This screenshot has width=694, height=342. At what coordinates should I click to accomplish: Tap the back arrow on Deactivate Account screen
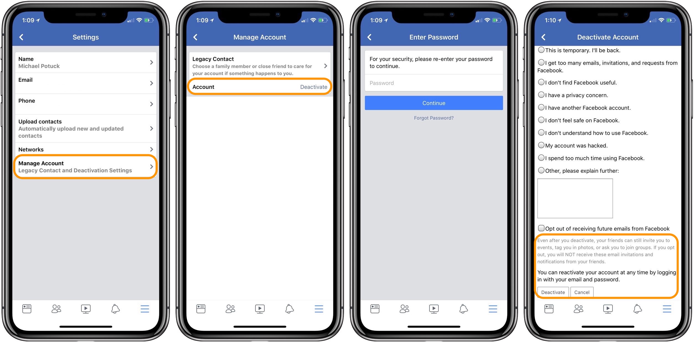542,36
